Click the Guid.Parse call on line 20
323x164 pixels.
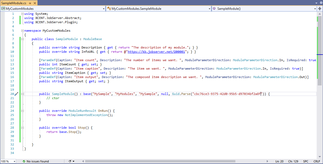pos(181,94)
